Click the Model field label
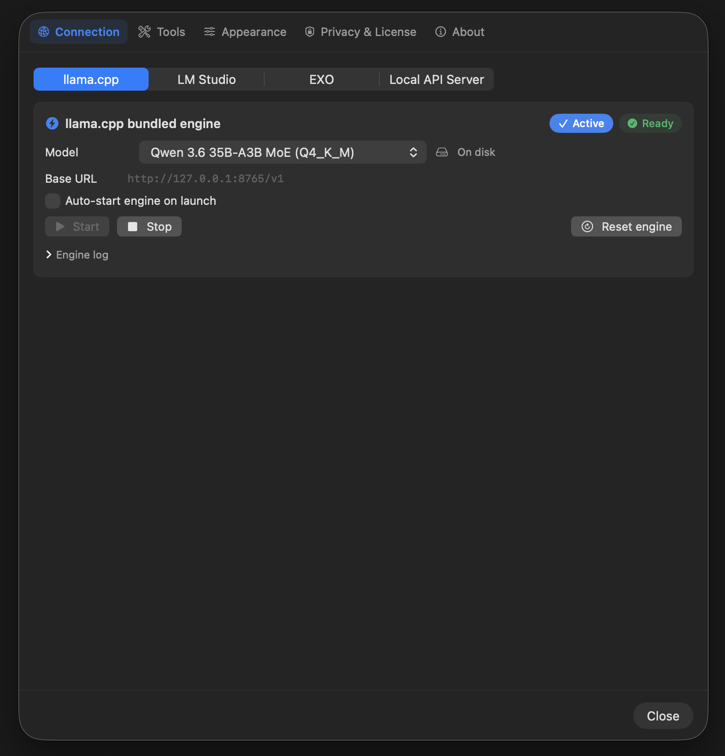 (x=62, y=152)
